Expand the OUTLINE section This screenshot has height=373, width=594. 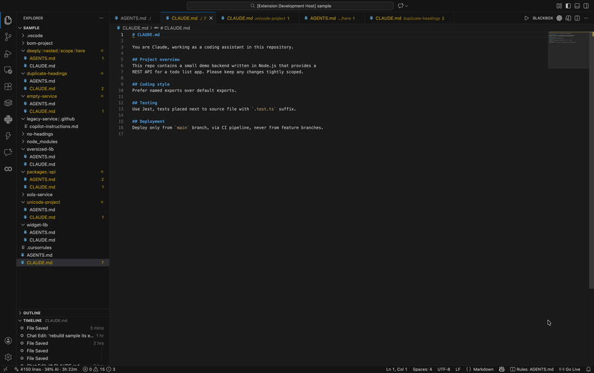[x=32, y=313]
